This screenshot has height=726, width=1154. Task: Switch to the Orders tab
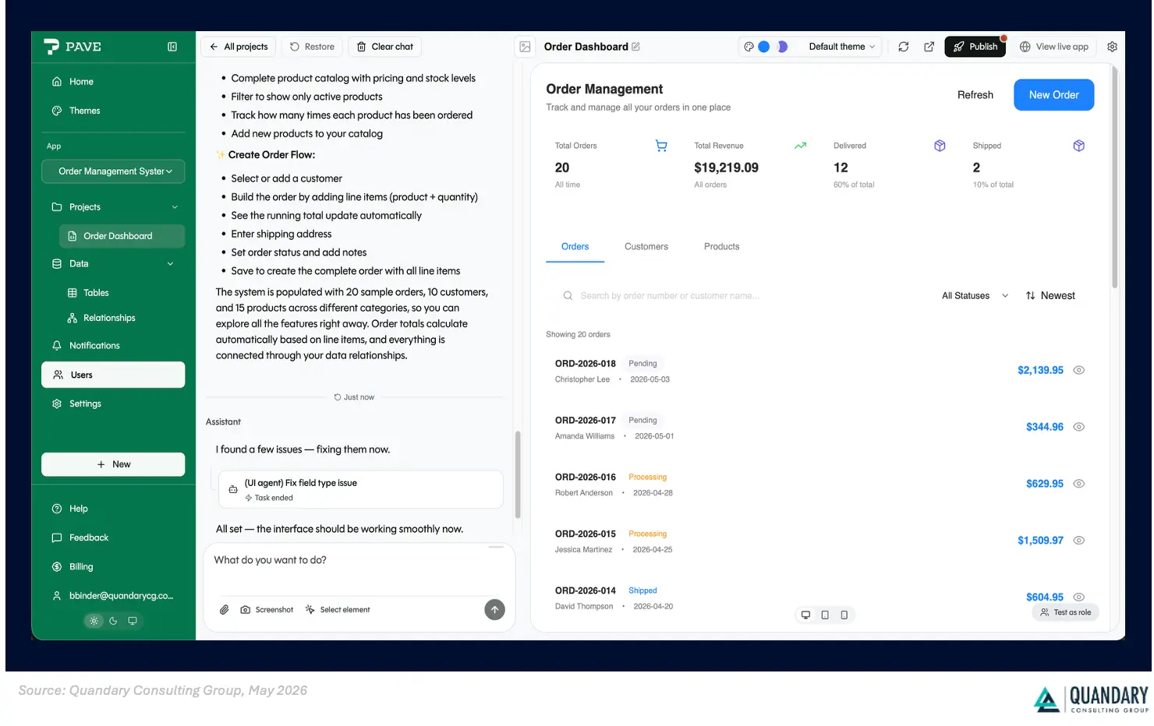tap(575, 247)
